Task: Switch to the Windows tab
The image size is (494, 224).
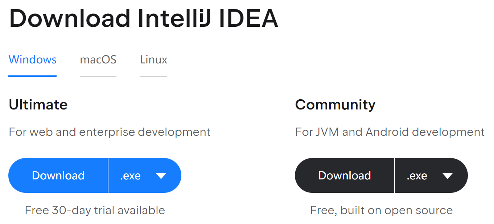Action: tap(32, 59)
